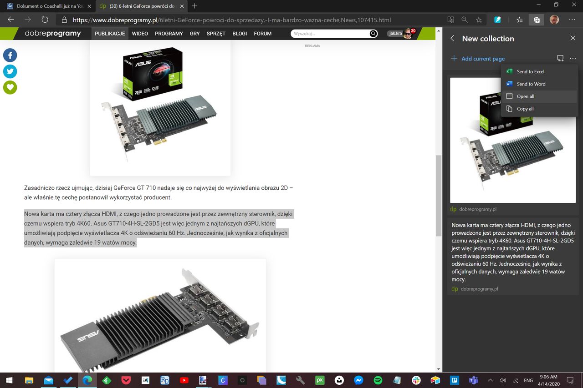Click the dobreprogramy logo
This screenshot has width=583, height=388.
(x=53, y=34)
